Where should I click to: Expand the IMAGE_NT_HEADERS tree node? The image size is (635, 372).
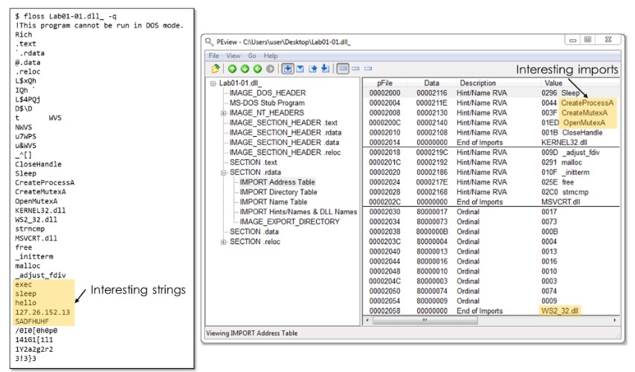pos(224,113)
